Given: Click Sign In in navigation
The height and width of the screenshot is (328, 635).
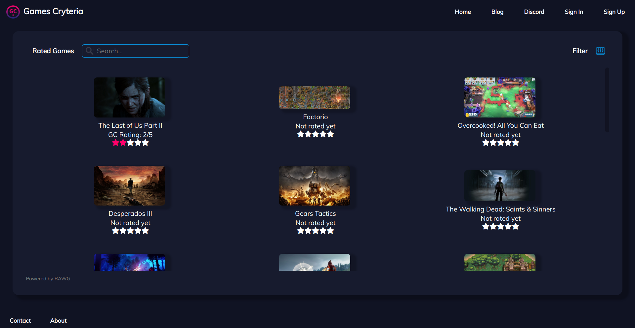Looking at the screenshot, I should coord(574,12).
